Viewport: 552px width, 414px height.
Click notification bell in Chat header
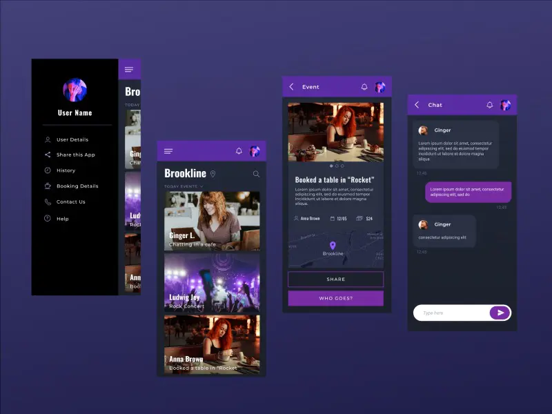pyautogui.click(x=490, y=105)
